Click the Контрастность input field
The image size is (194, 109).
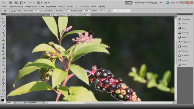pos(87,11)
